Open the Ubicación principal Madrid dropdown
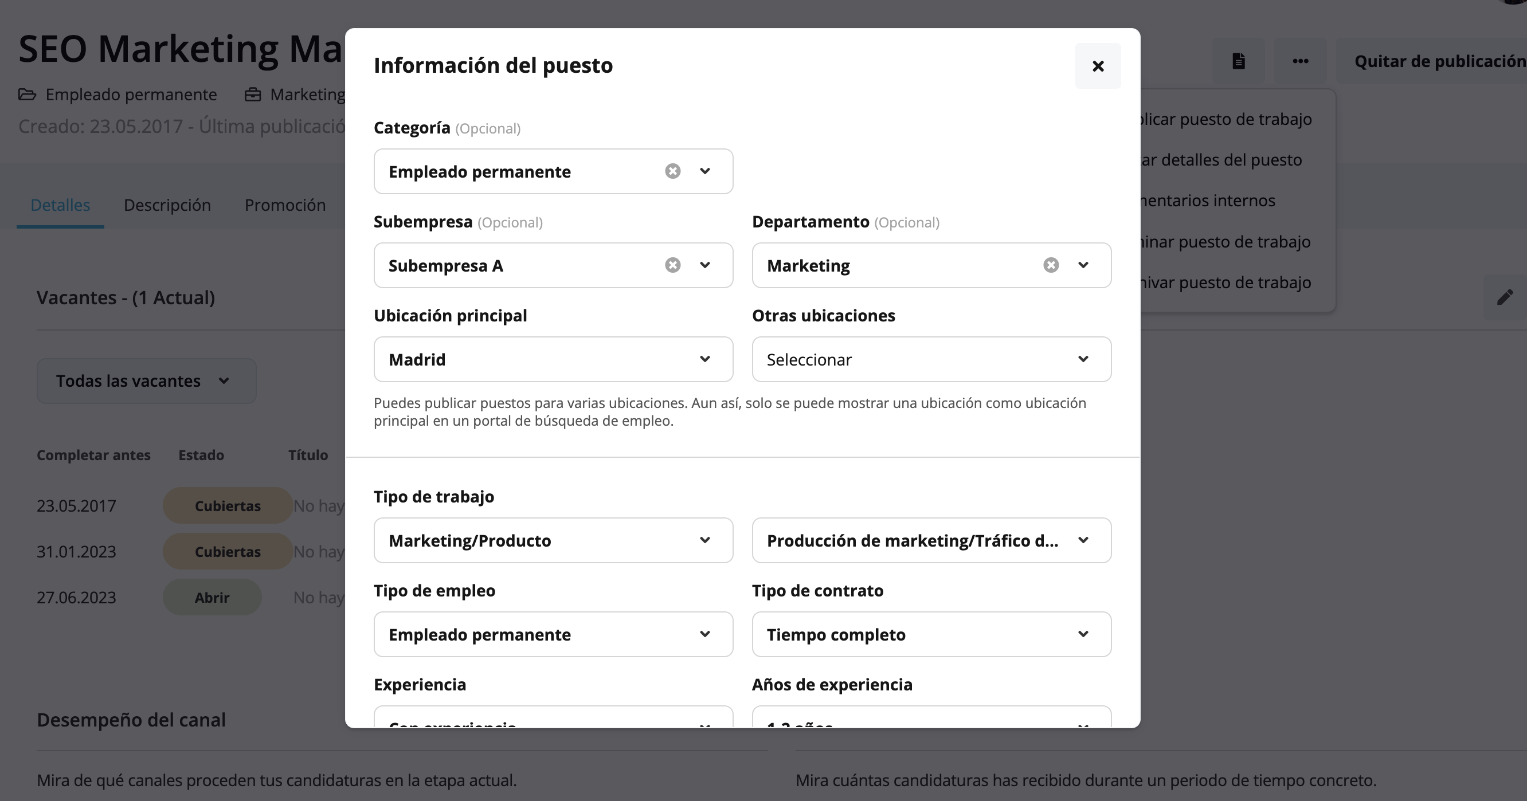1527x801 pixels. [553, 359]
